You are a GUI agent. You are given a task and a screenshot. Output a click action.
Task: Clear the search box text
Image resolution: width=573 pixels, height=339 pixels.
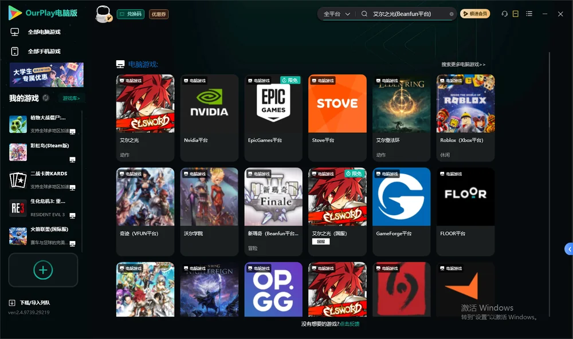452,14
